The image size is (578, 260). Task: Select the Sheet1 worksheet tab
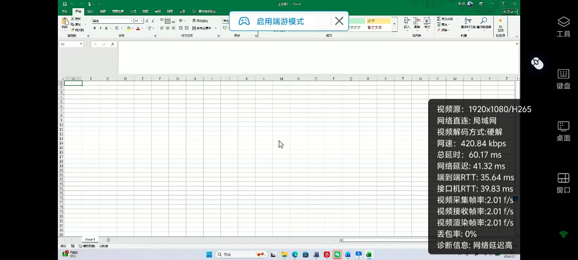pos(90,240)
